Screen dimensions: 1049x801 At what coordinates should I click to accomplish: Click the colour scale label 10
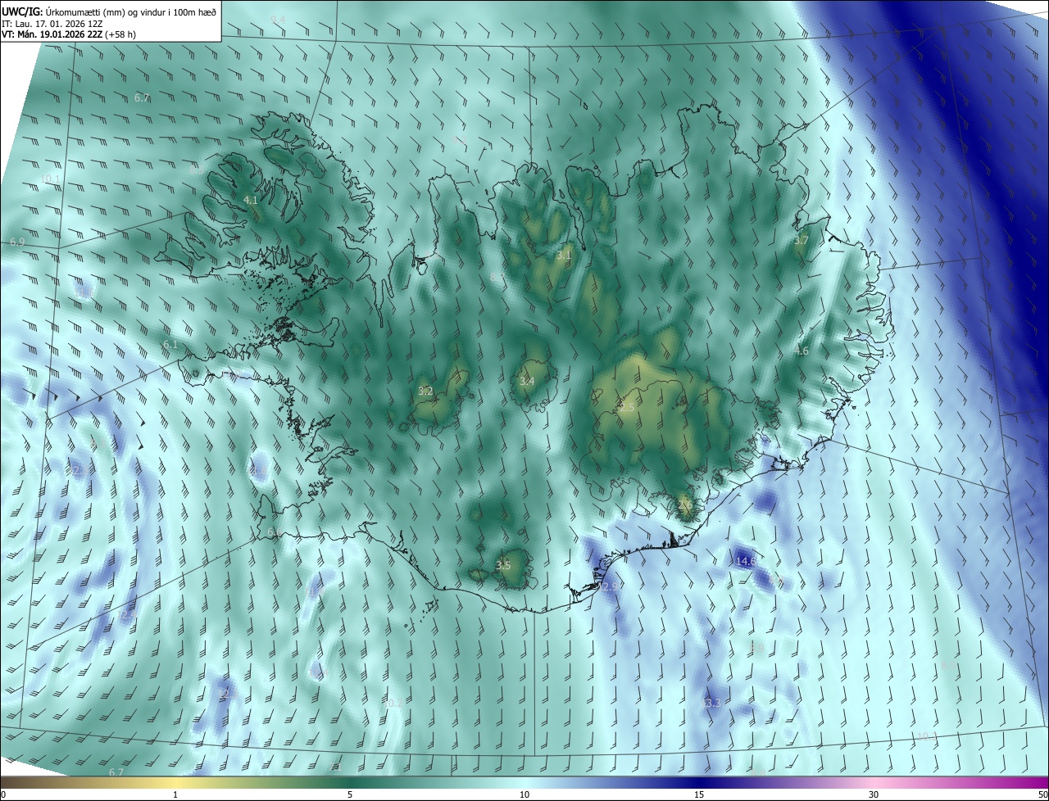524,795
